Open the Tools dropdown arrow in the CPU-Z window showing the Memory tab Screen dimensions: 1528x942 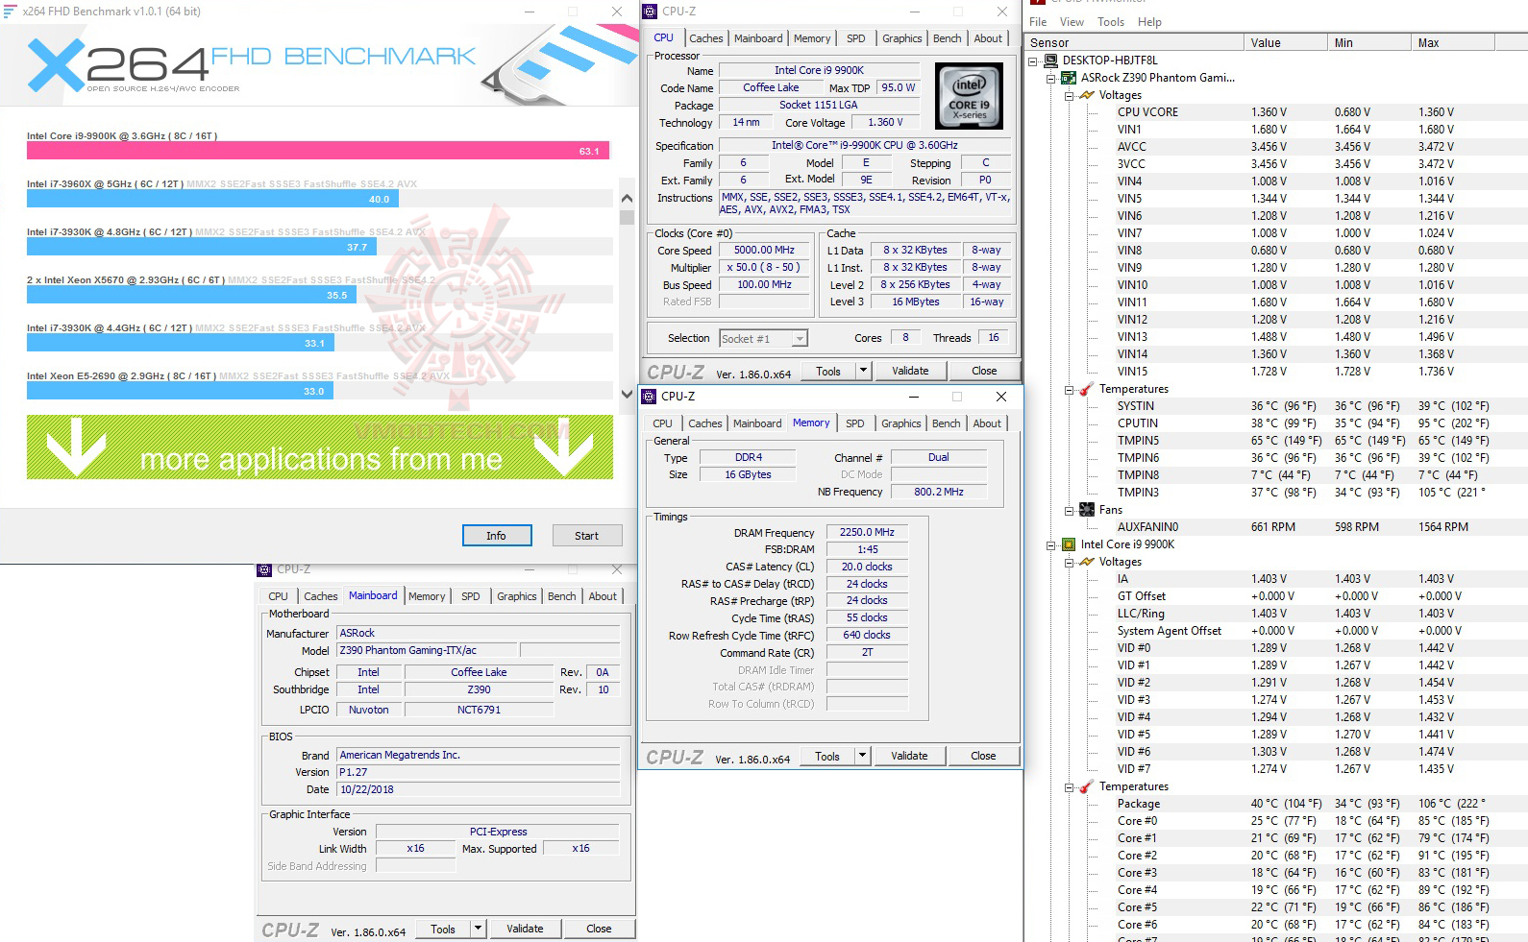[862, 756]
